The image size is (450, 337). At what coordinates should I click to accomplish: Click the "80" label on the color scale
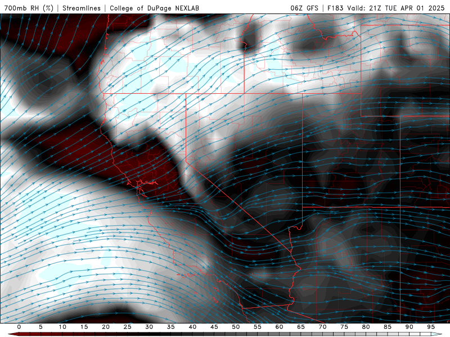tap(366, 327)
